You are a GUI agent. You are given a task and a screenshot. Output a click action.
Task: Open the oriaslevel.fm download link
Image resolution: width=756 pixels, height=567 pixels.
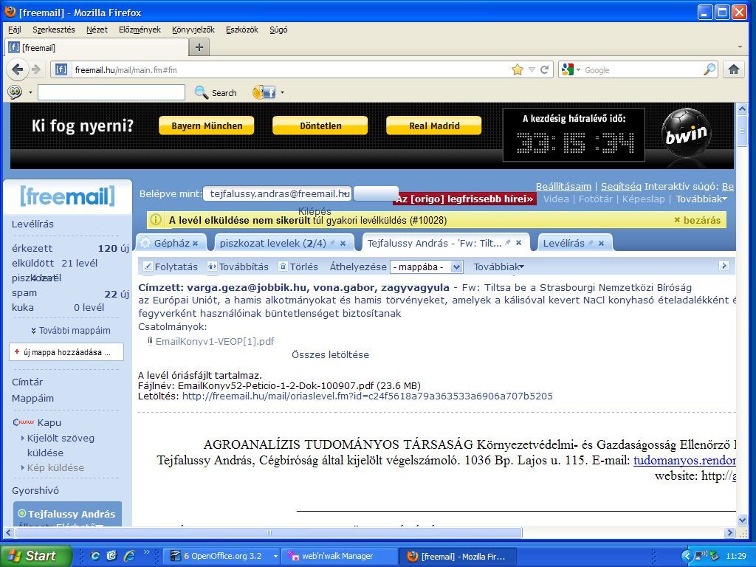coord(368,396)
